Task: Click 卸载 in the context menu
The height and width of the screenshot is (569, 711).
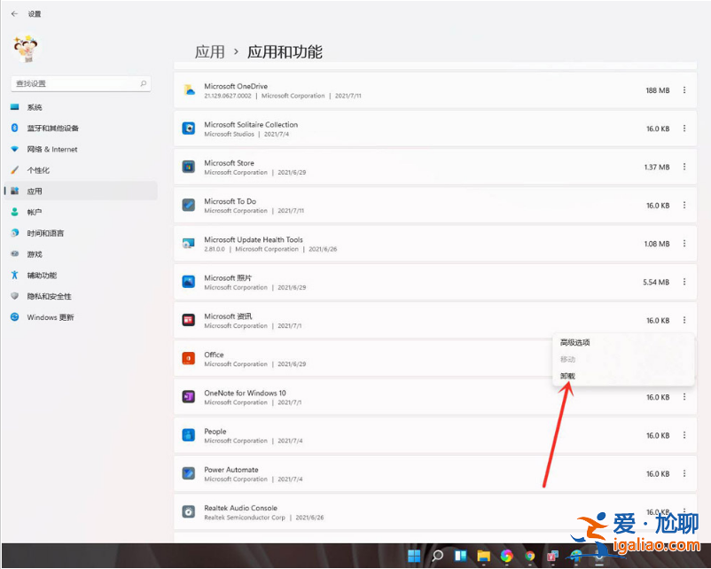Action: 567,376
